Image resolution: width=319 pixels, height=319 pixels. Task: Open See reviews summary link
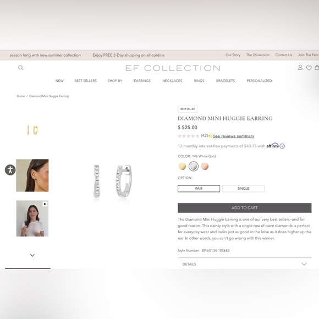point(234,136)
